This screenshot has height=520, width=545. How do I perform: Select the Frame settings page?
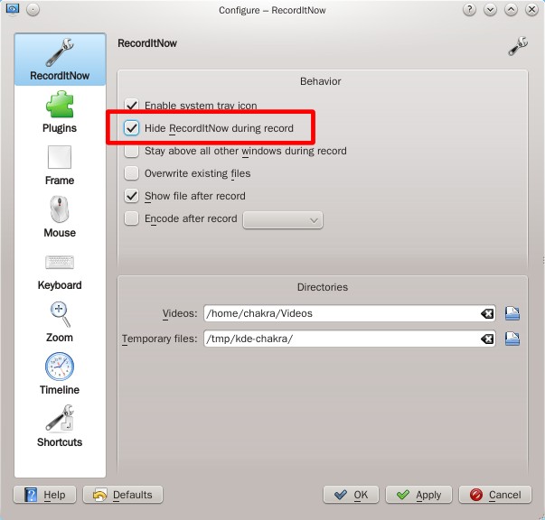[x=60, y=165]
